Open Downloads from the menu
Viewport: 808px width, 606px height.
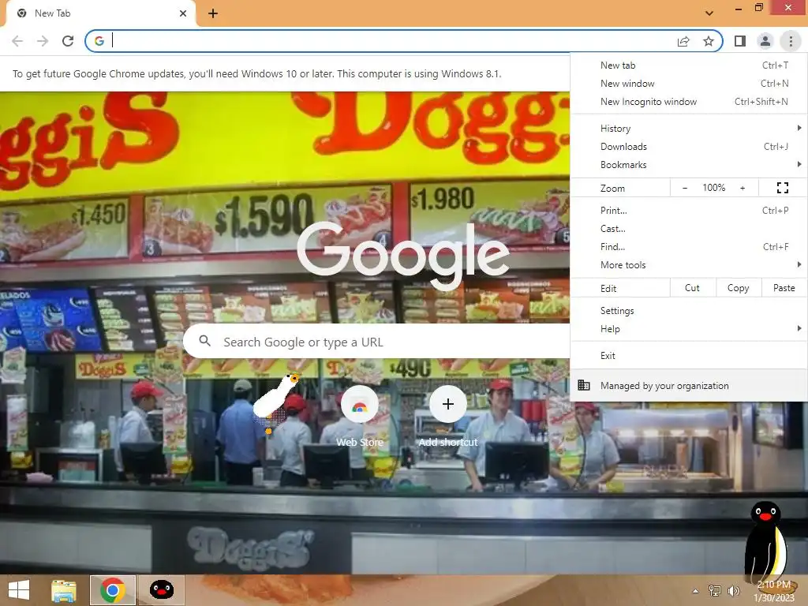[x=689, y=146]
